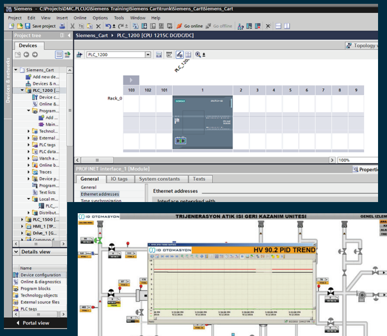
Task: Click Stop CPU icon
Action: click(x=258, y=26)
